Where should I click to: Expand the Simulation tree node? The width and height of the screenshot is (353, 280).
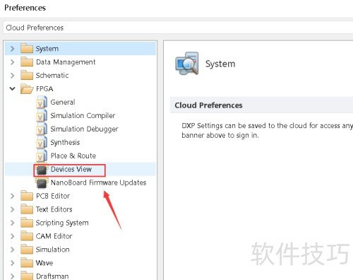[12, 250]
